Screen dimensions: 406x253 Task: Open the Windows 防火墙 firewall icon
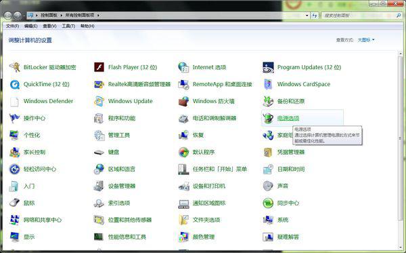pos(183,101)
